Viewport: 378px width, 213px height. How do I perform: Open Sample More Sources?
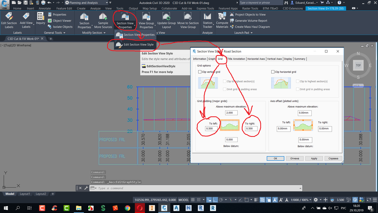pos(103,21)
